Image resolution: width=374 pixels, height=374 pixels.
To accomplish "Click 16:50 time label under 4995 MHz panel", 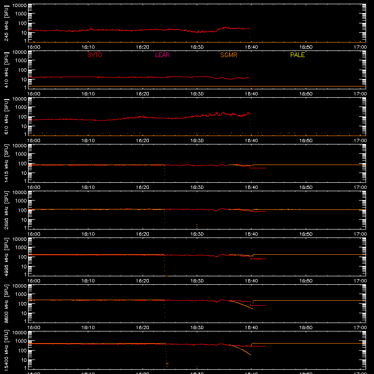I will [306, 281].
